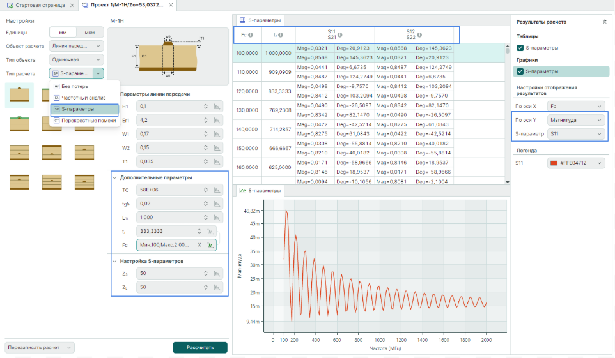
Task: Switch units to мкм
Action: (x=90, y=32)
